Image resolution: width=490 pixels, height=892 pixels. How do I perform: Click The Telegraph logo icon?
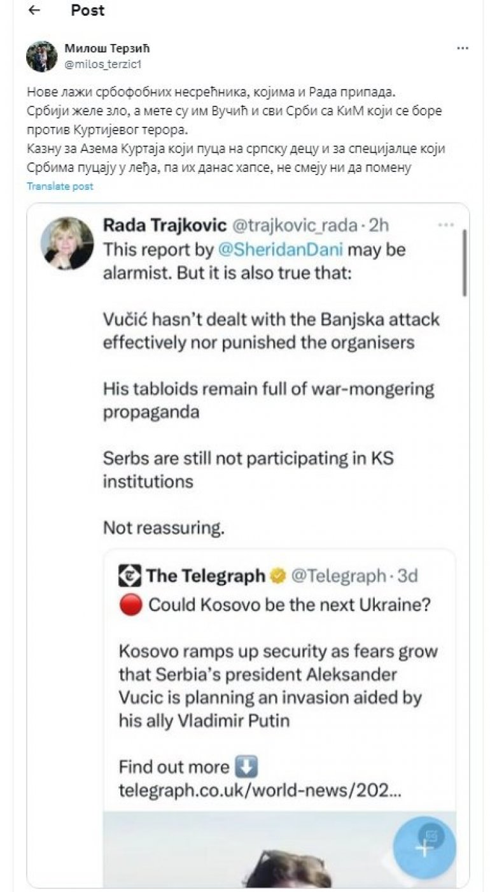click(x=129, y=576)
